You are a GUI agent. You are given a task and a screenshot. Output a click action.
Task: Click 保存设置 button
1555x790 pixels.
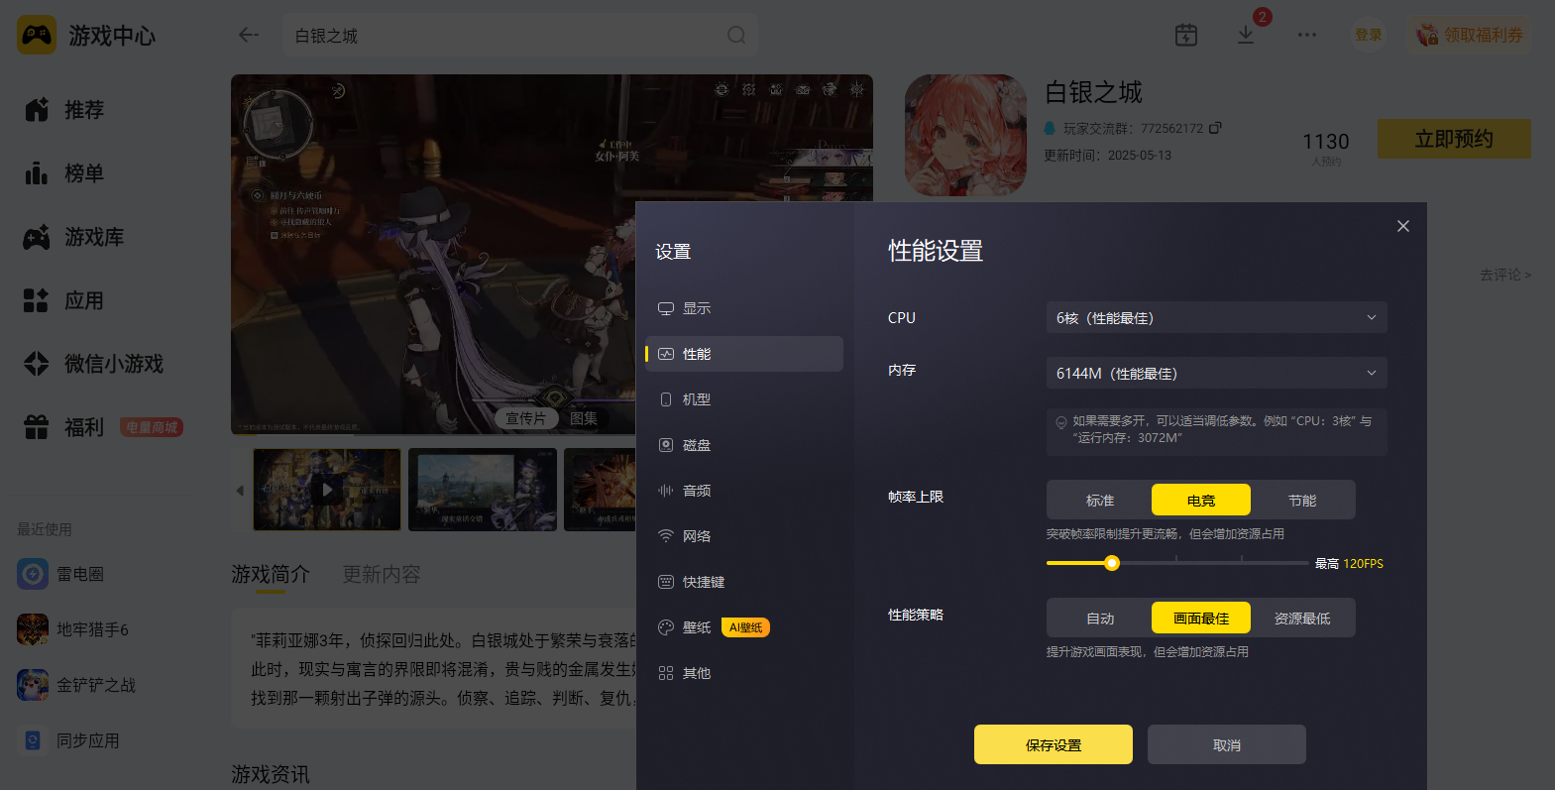click(1054, 744)
